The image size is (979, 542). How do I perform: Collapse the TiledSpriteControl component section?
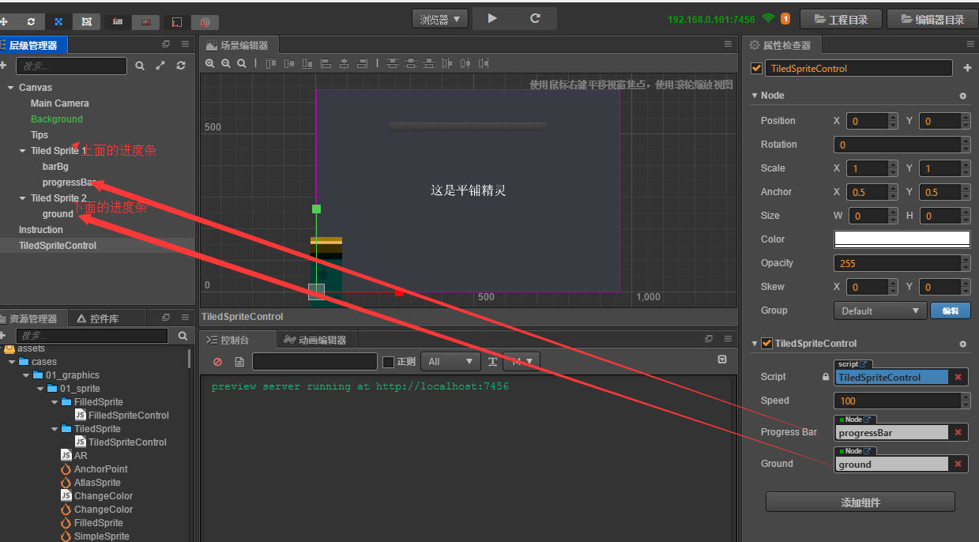[x=755, y=344]
